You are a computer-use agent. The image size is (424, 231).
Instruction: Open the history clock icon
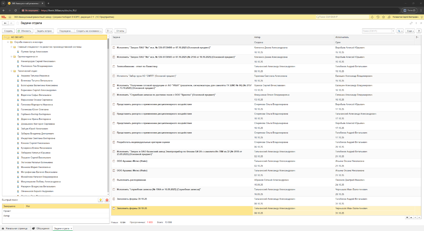tap(378, 17)
